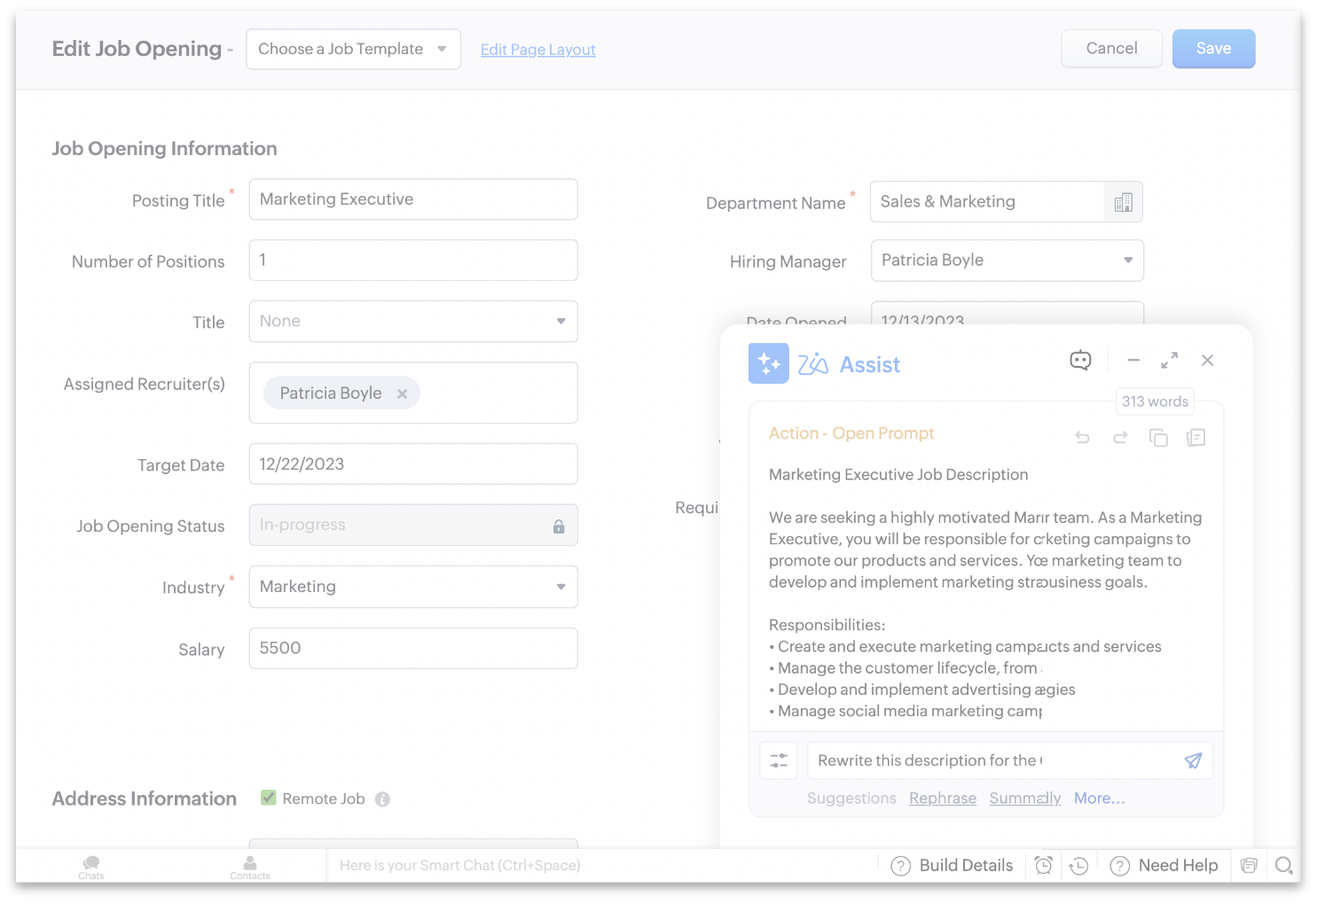This screenshot has width=1317, height=904.
Task: Click 'Action - Open Prompt' label
Action: point(851,433)
